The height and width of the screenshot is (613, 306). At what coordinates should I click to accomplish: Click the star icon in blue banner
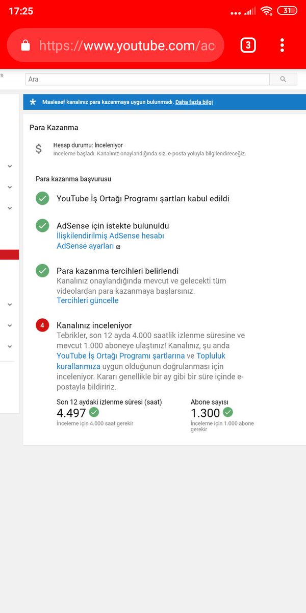tap(33, 102)
